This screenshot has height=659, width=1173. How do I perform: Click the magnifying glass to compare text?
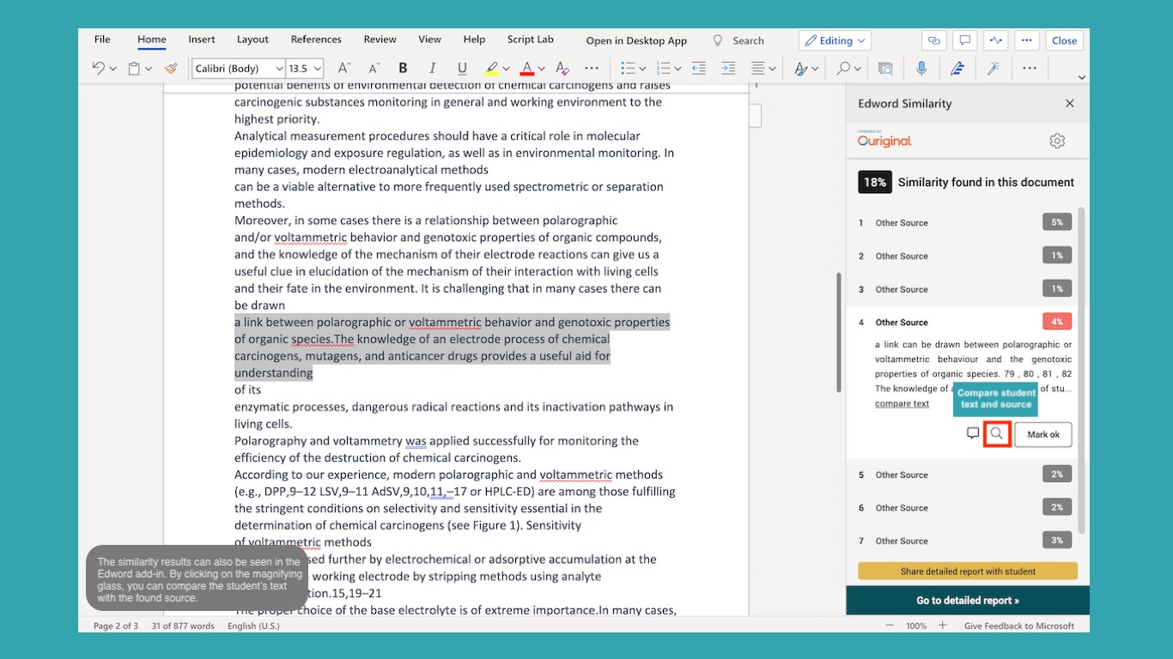(x=996, y=434)
